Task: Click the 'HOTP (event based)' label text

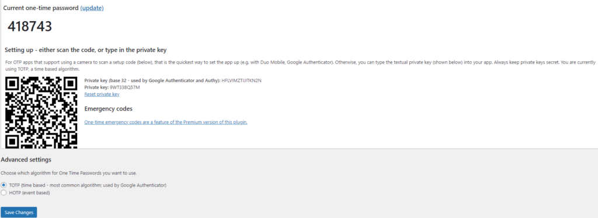Action: tap(29, 192)
